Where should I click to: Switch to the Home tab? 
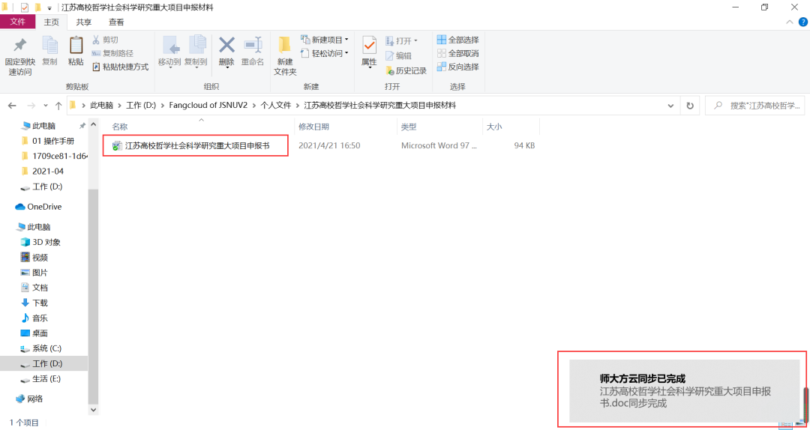tap(52, 22)
